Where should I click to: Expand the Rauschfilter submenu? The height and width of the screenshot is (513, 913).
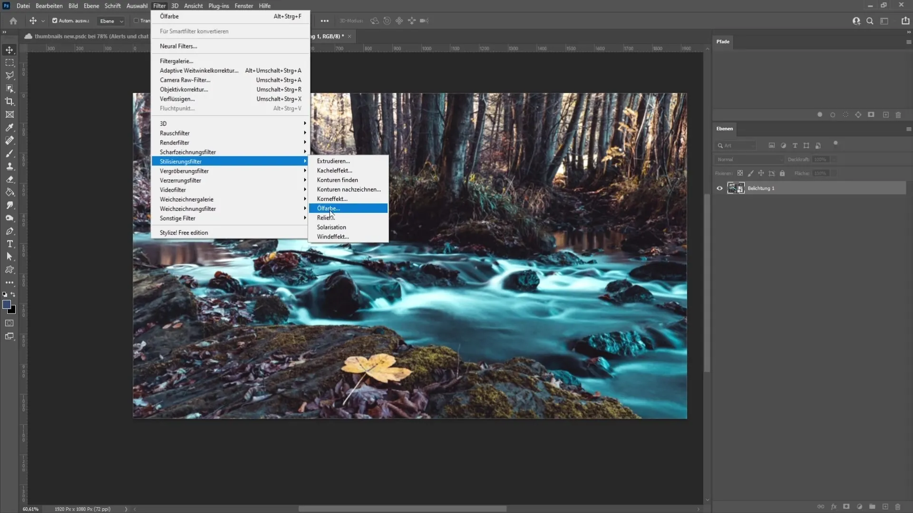pos(175,133)
